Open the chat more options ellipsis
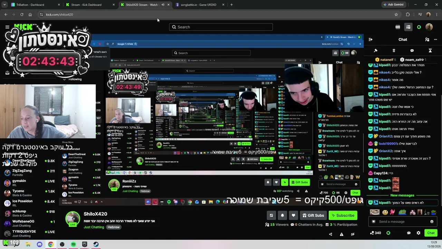442x249 pixels. pos(436,39)
